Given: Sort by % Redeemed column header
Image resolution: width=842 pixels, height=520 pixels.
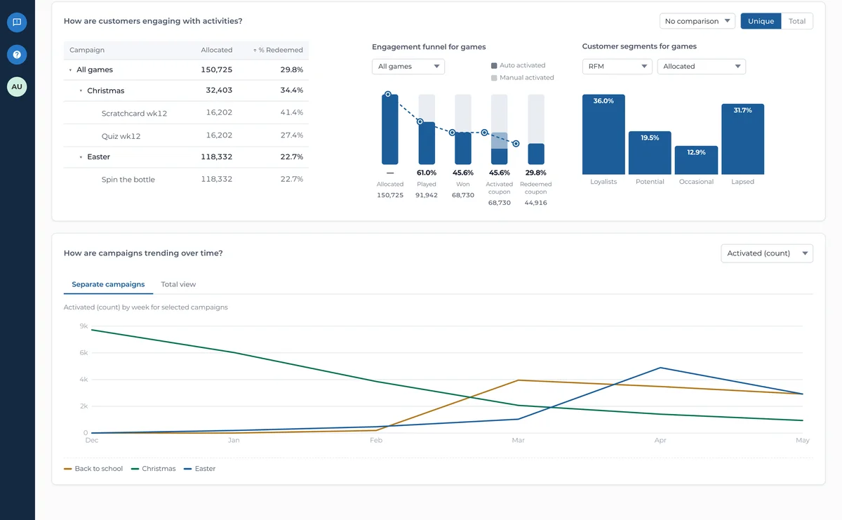Looking at the screenshot, I should (278, 50).
